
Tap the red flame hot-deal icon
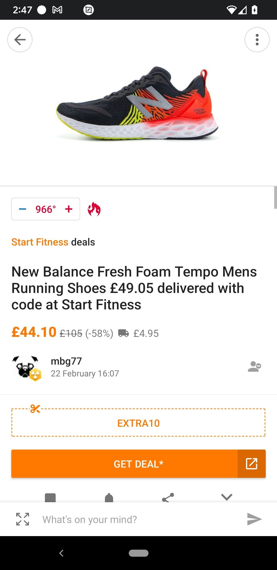(94, 209)
